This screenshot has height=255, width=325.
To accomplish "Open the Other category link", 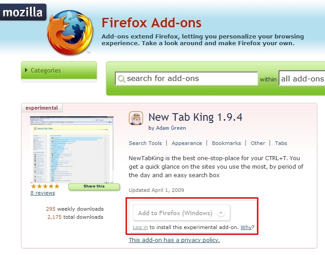I will pos(258,143).
